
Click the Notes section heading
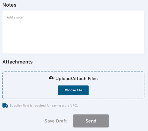tap(10, 5)
